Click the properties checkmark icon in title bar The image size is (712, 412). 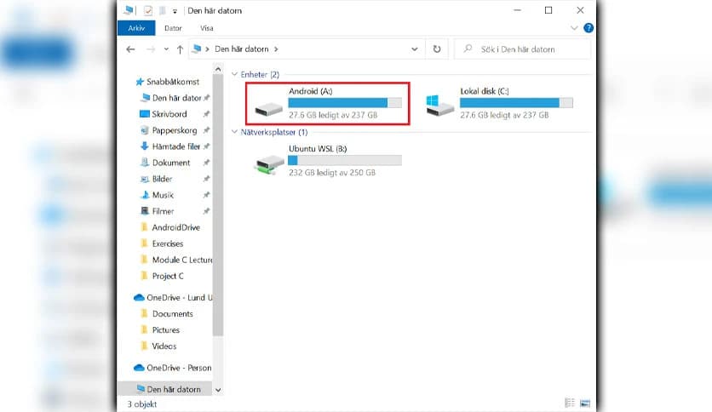tap(146, 10)
